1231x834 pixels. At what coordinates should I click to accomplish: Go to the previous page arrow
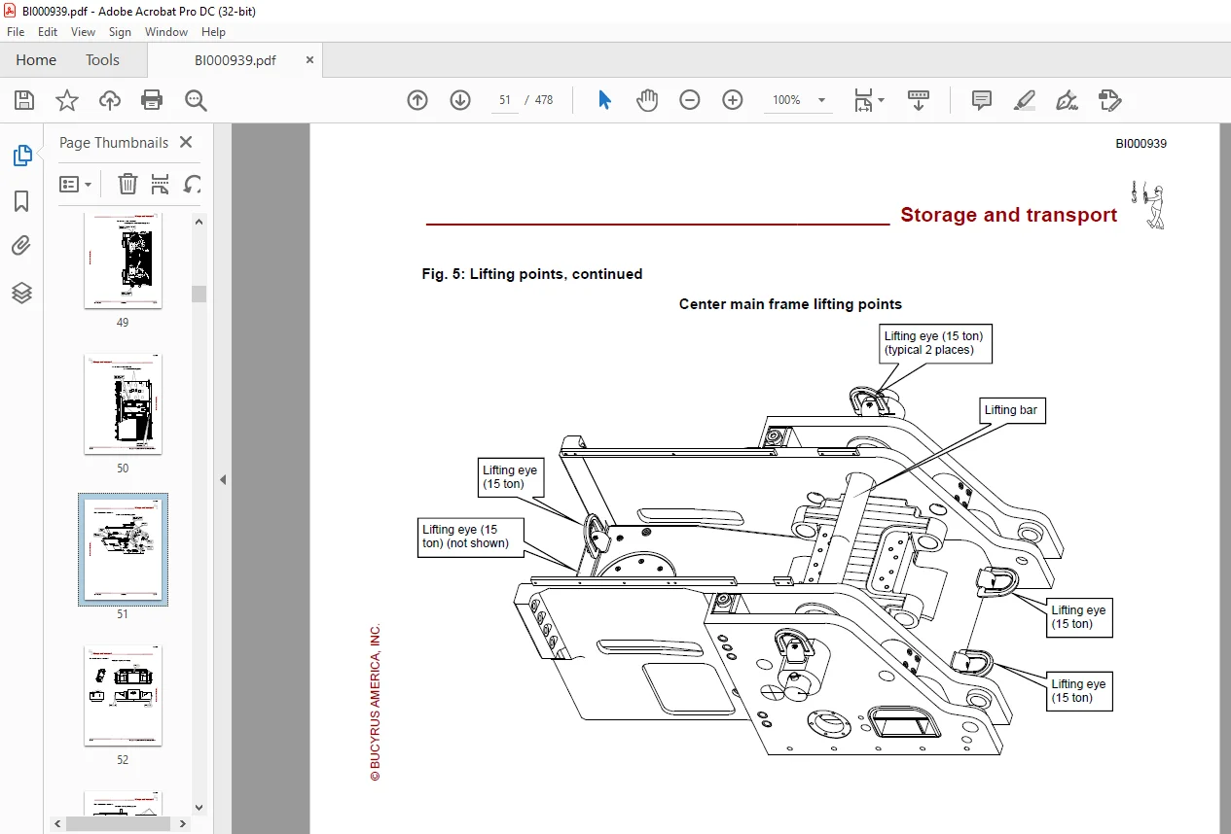tap(417, 100)
